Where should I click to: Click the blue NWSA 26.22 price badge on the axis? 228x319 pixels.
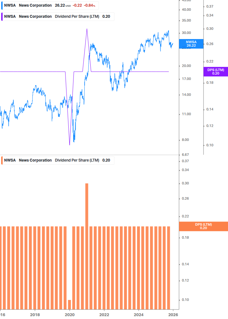point(191,44)
